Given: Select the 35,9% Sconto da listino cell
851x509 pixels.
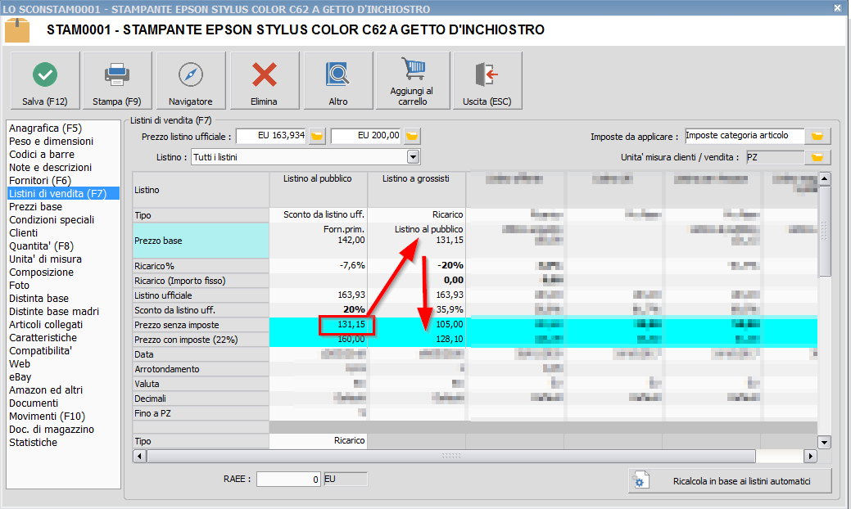Looking at the screenshot, I should [416, 310].
